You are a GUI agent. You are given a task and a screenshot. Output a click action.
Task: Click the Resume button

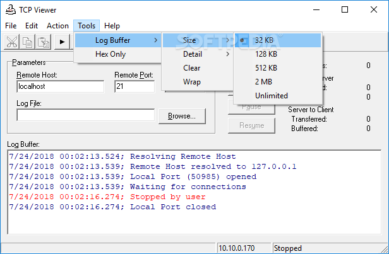click(x=251, y=125)
